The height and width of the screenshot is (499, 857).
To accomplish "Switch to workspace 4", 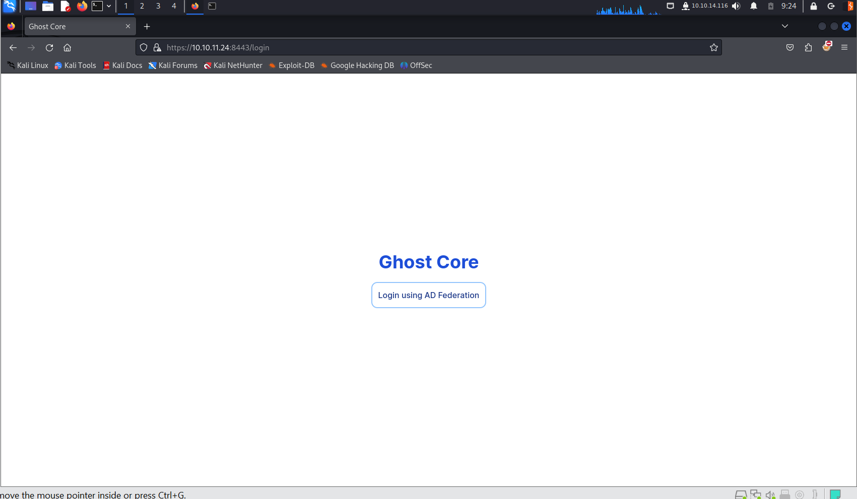I will (x=174, y=6).
